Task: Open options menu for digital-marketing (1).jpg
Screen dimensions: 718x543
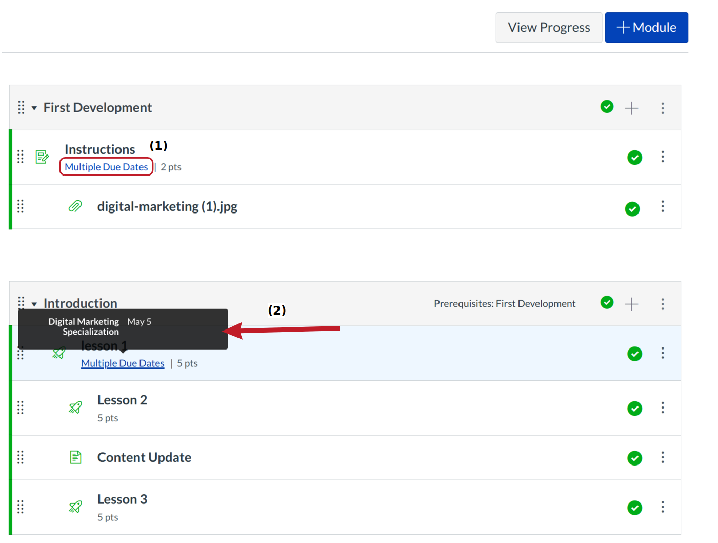Action: [662, 206]
